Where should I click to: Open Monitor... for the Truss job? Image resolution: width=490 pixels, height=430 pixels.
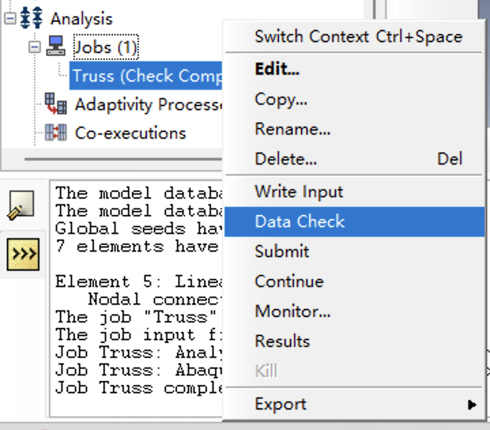[293, 312]
